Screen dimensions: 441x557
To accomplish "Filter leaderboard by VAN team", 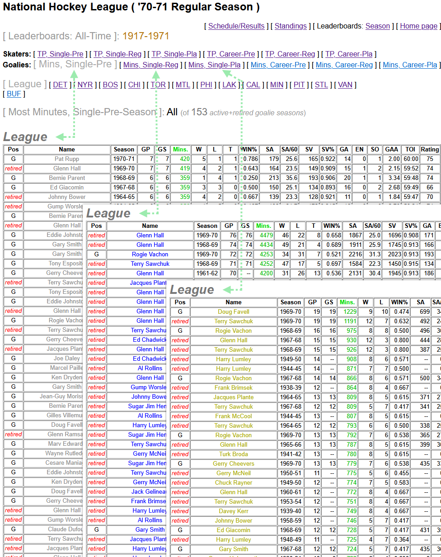I will [345, 85].
